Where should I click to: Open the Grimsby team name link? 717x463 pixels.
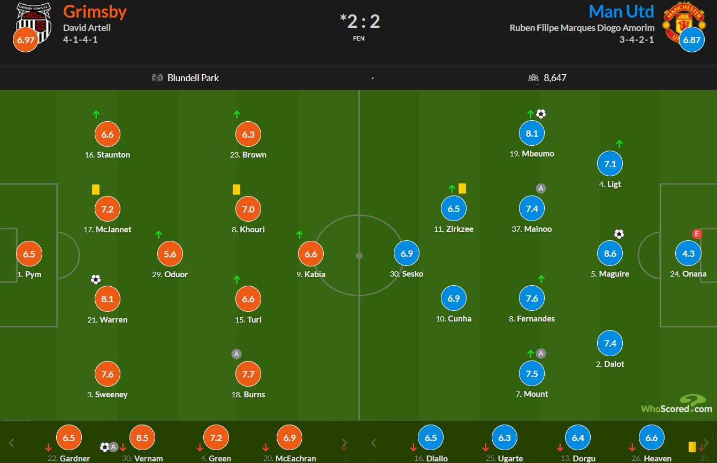[x=95, y=11]
